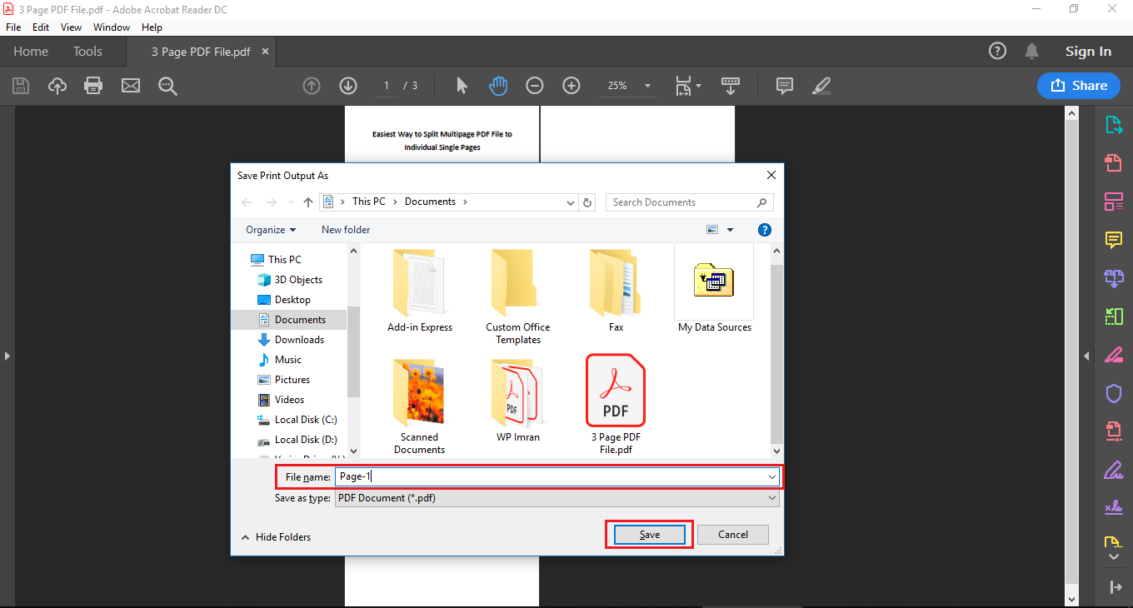The width and height of the screenshot is (1133, 608).
Task: Switch to the Home tab
Action: [x=31, y=52]
